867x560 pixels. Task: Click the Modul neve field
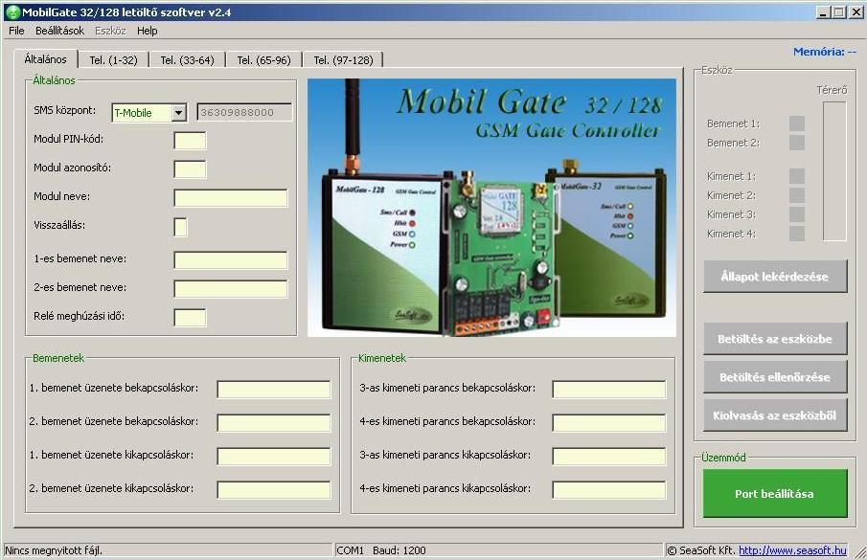click(x=231, y=198)
